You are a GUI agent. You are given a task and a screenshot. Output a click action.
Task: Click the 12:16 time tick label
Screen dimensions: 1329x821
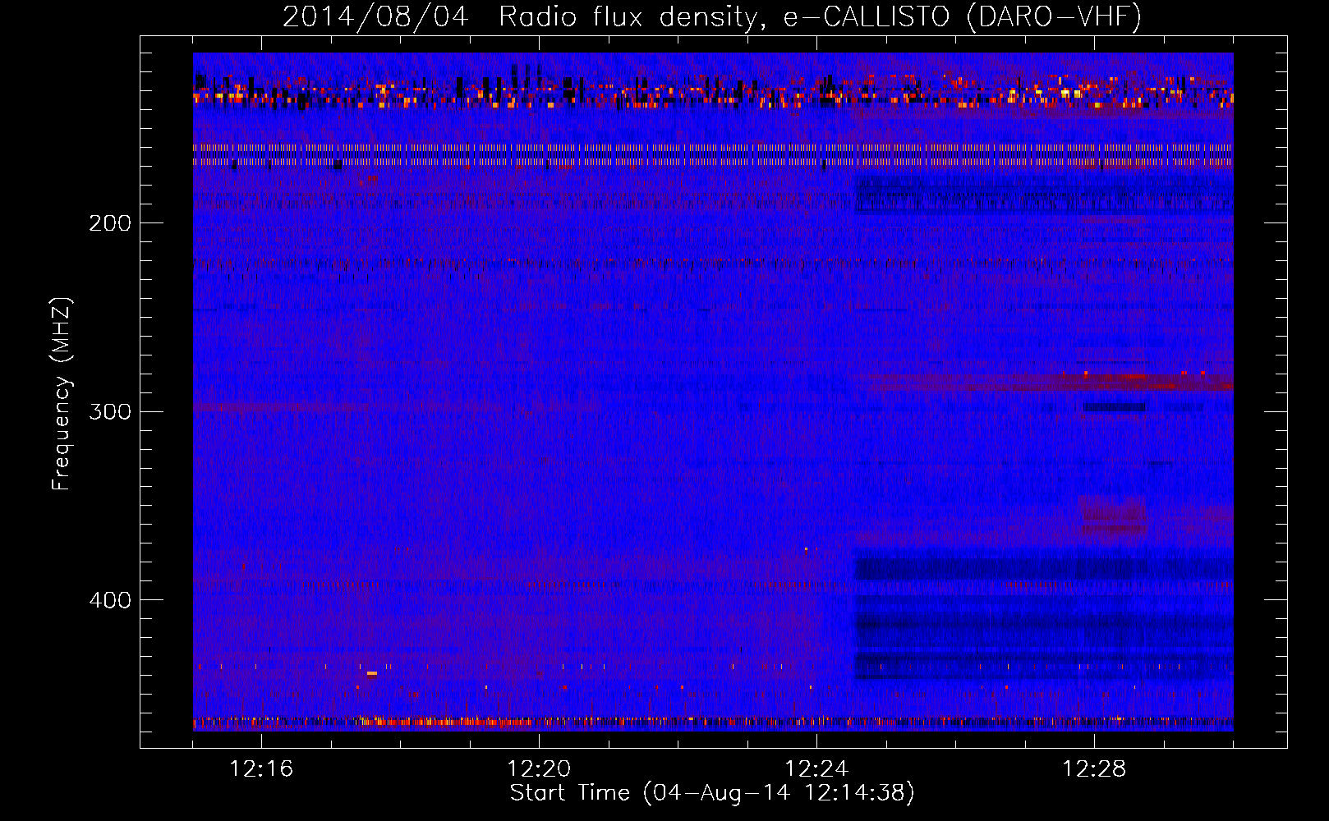click(x=261, y=768)
